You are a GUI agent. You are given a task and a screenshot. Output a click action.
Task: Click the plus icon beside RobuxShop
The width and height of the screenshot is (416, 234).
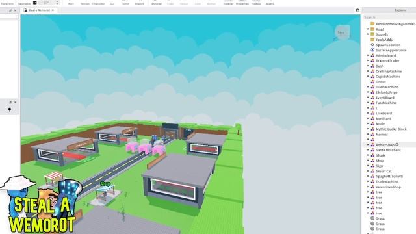click(x=397, y=144)
